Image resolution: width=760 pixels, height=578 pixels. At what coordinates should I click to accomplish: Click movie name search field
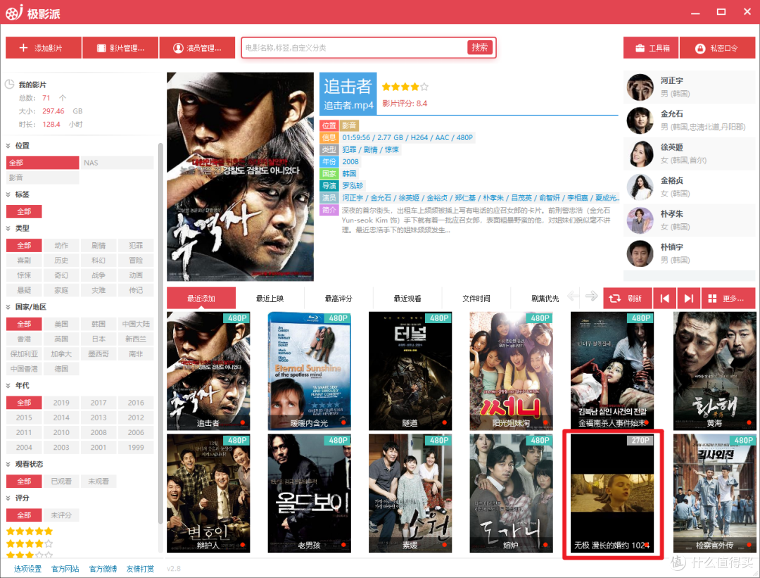click(x=355, y=47)
